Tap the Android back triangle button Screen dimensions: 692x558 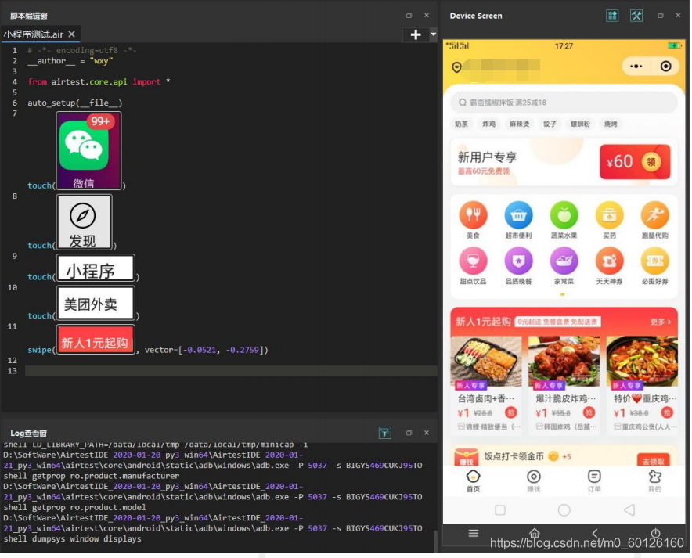629,510
